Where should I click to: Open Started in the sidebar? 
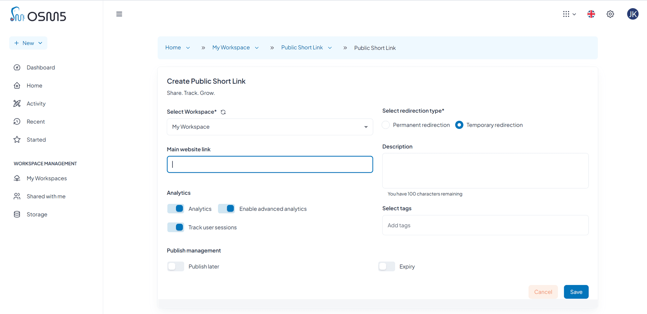36,139
